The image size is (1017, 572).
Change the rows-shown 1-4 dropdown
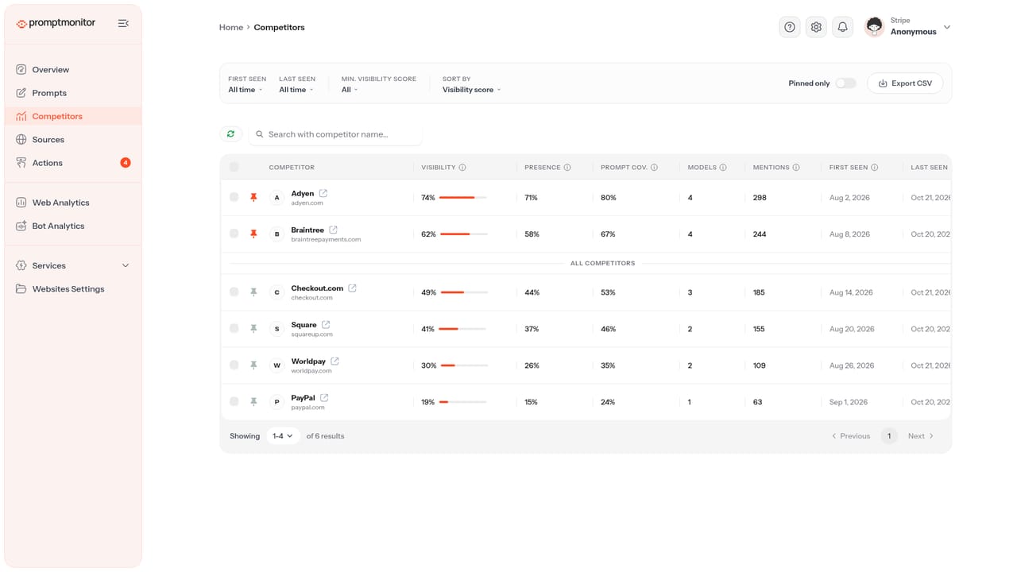point(283,436)
